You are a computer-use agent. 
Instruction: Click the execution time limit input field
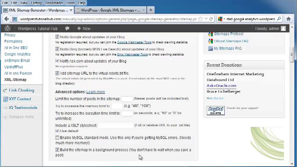(127, 113)
